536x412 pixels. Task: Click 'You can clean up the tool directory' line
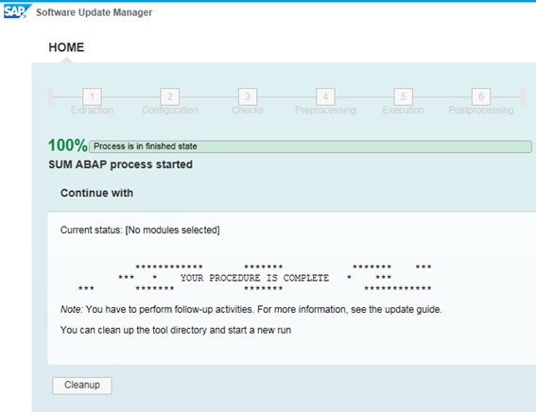(x=176, y=330)
